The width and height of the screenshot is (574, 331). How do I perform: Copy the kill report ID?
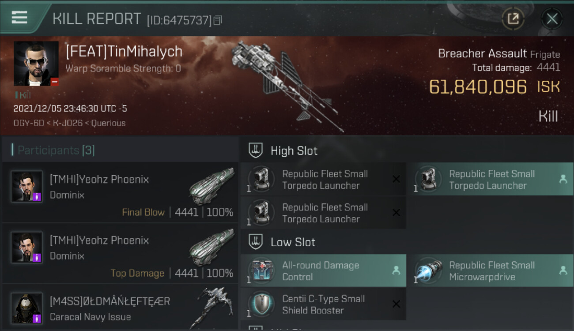(218, 20)
